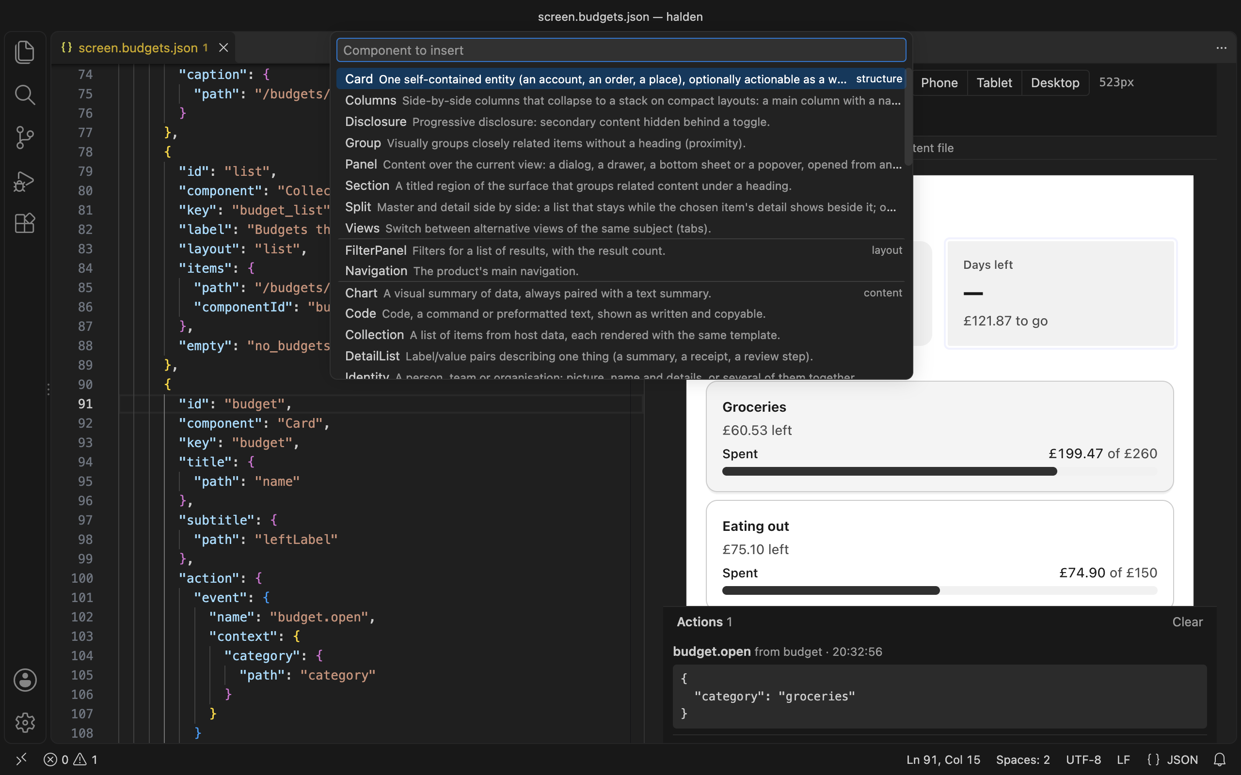Choose Views from the component list
The image size is (1241, 775).
621,228
